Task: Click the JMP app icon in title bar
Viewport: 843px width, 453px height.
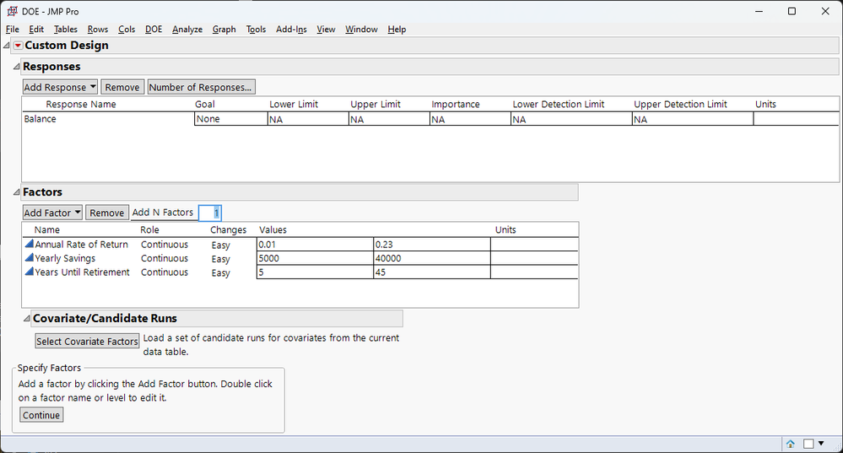Action: click(x=11, y=11)
